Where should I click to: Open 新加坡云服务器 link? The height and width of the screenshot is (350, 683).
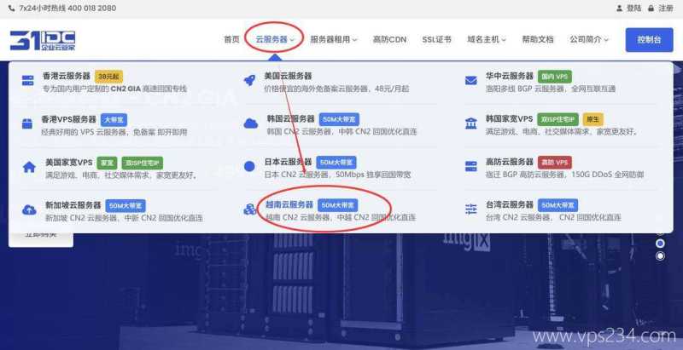click(x=73, y=205)
